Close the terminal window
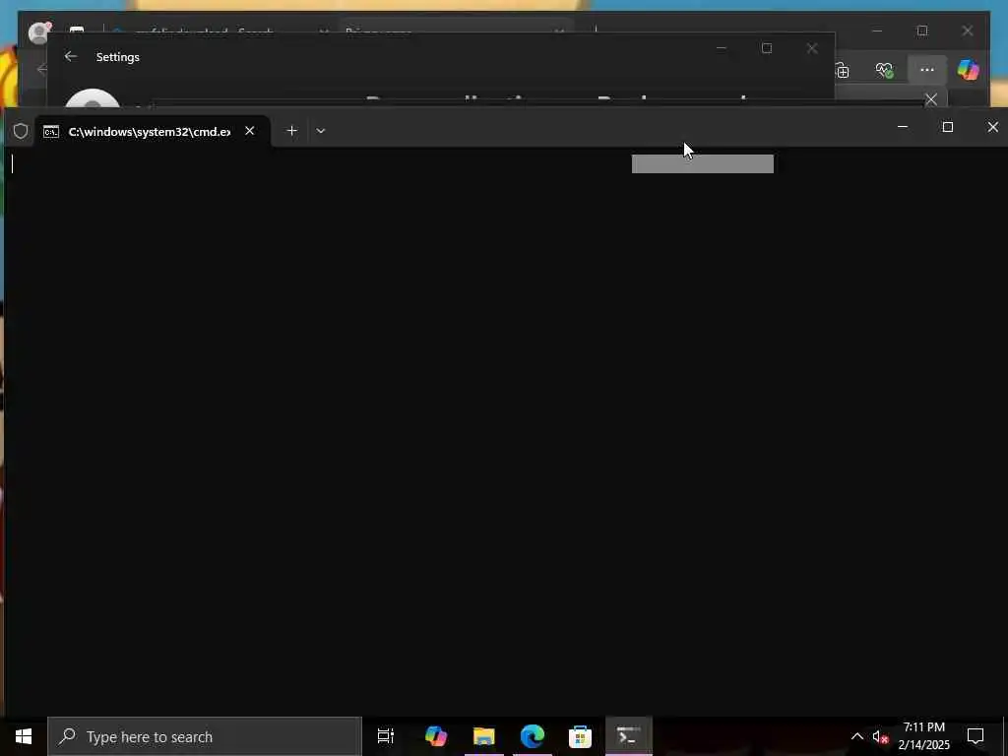The height and width of the screenshot is (756, 1008). click(992, 127)
